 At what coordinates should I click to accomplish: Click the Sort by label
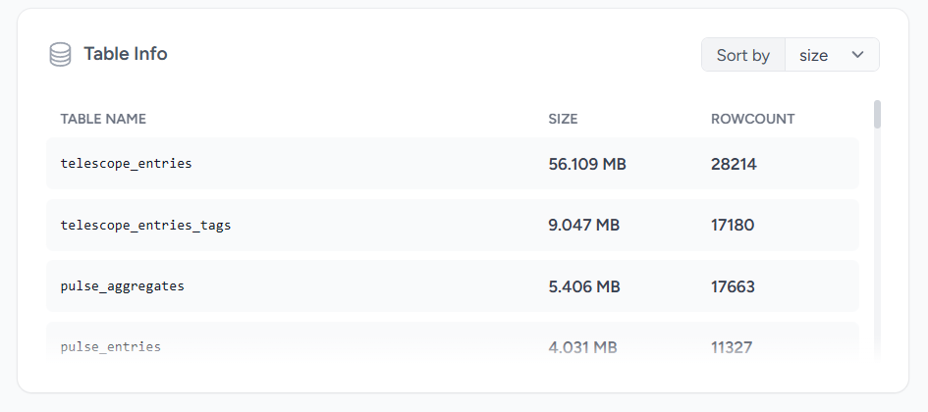(x=742, y=55)
